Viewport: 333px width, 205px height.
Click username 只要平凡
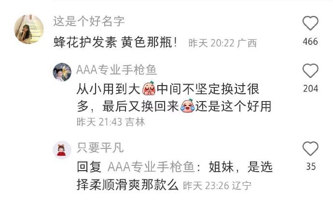100,147
